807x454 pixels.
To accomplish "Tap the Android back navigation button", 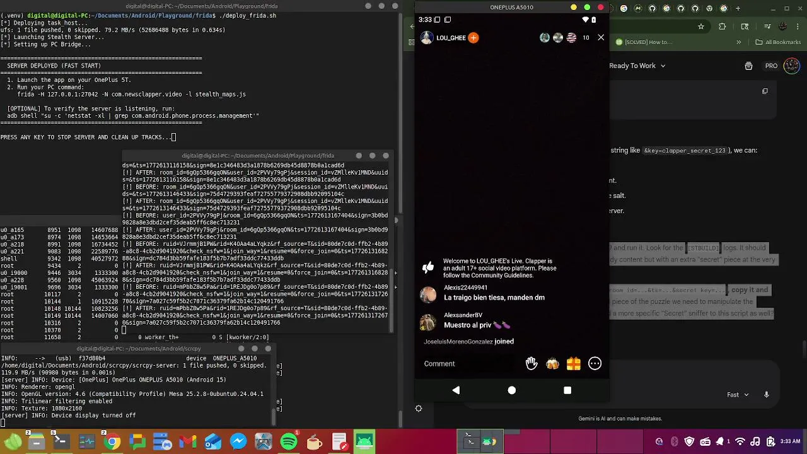I will coord(456,390).
